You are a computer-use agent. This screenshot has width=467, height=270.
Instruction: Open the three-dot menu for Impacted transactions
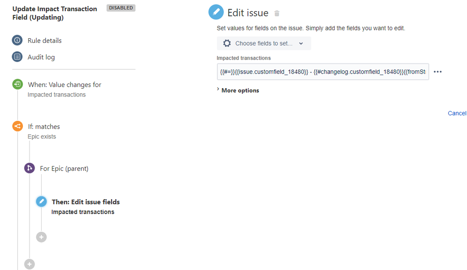(438, 72)
